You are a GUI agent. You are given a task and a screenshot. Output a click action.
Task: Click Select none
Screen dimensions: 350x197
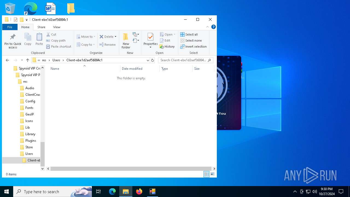(x=191, y=40)
